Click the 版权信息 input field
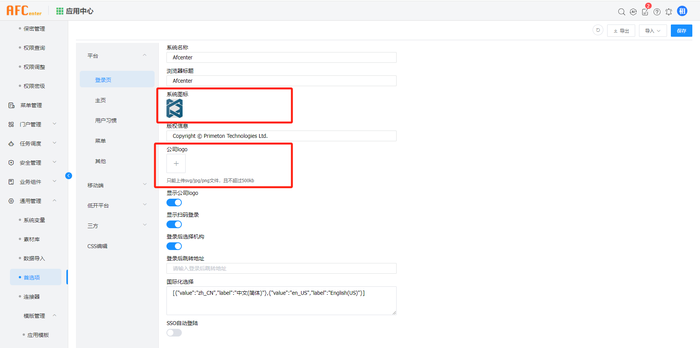700x348 pixels. pyautogui.click(x=282, y=136)
